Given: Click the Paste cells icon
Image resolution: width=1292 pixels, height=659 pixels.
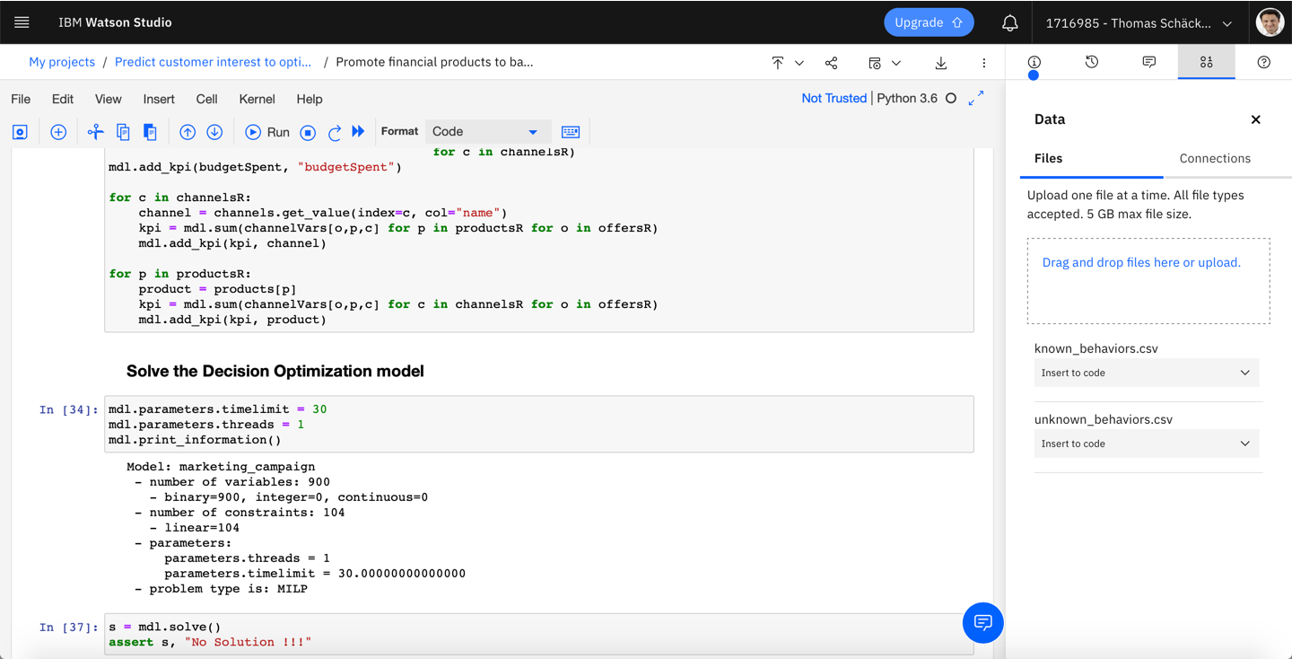Looking at the screenshot, I should click(x=149, y=131).
